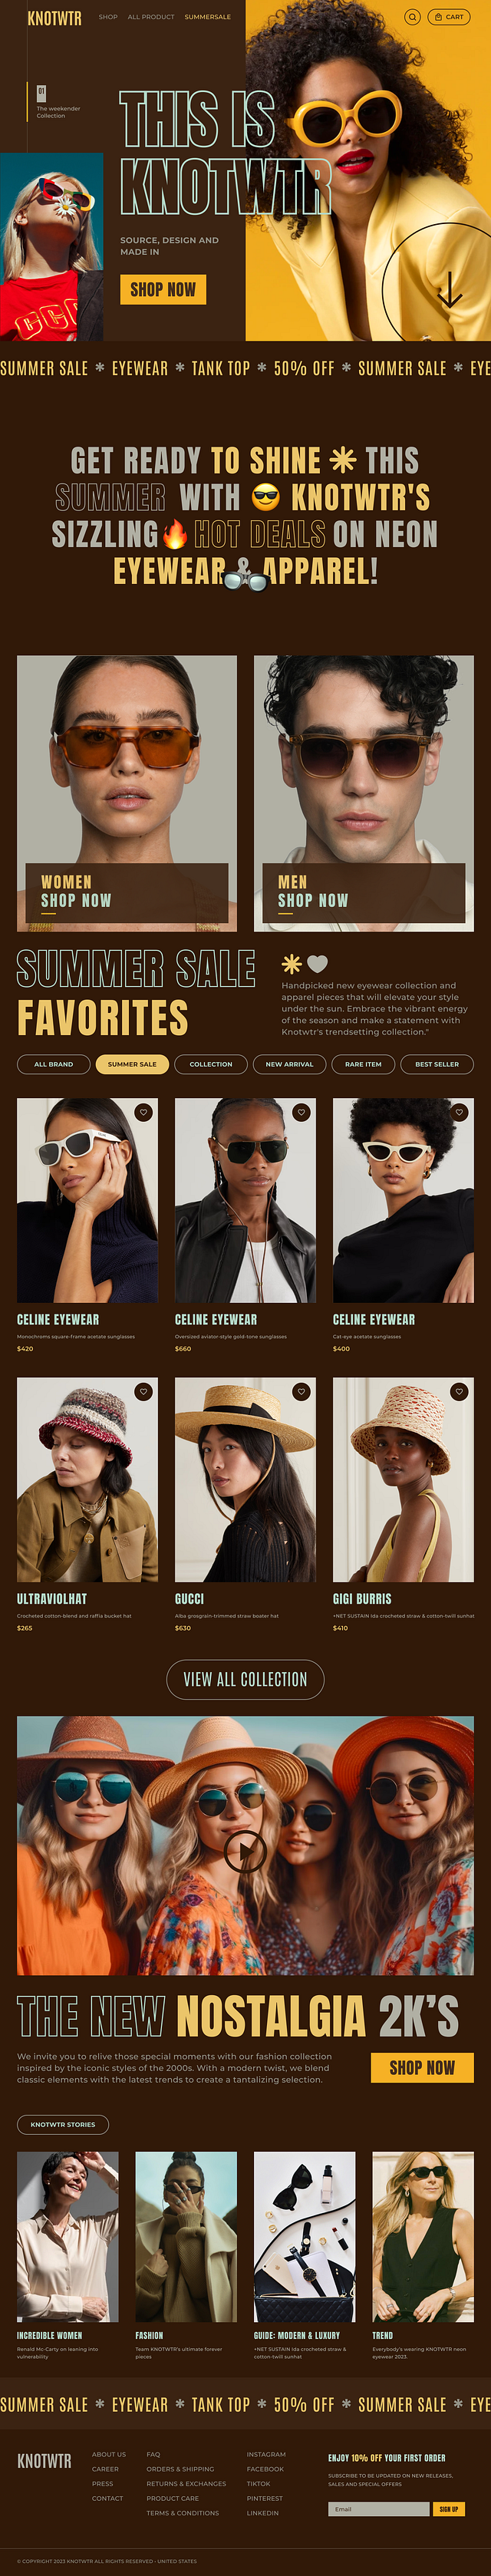Open Summersale in the top navigation

pos(208,17)
